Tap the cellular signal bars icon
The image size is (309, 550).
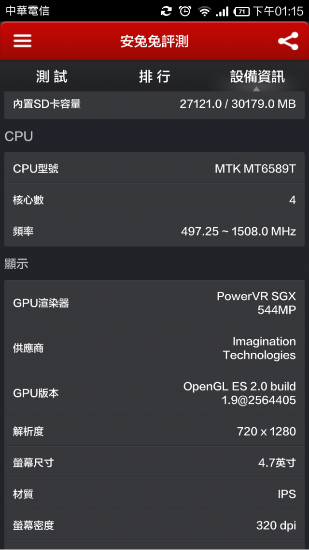pos(222,12)
